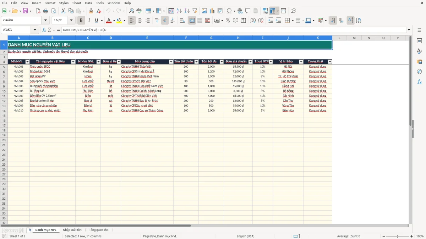Click English (USA) language in status bar
Image resolution: width=426 pixels, height=239 pixels.
click(x=245, y=236)
